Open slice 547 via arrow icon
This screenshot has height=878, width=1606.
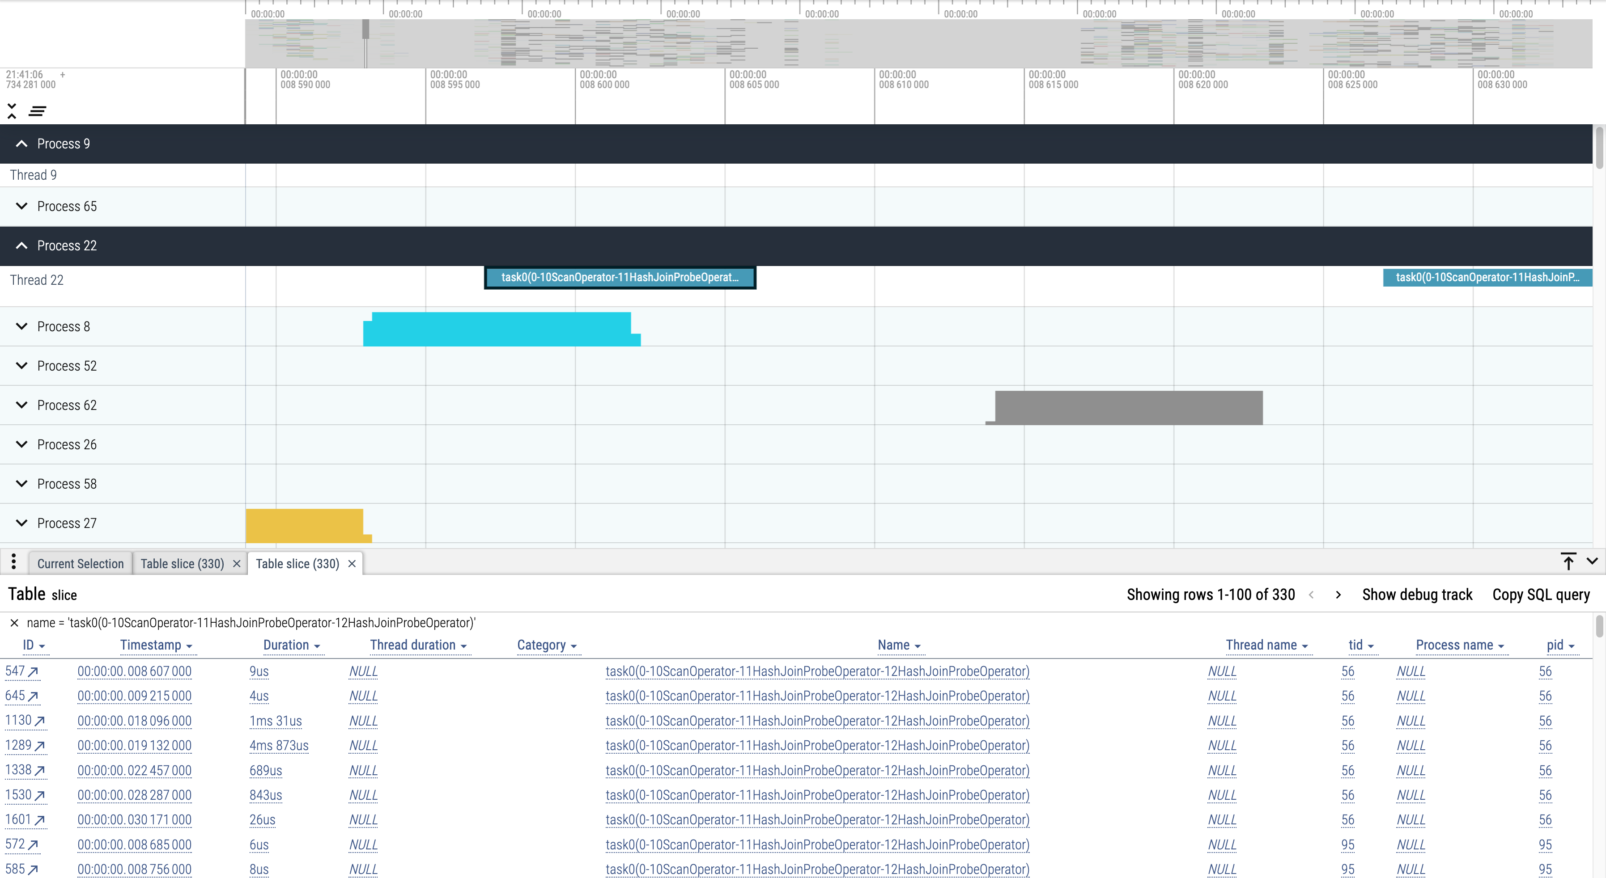(33, 672)
